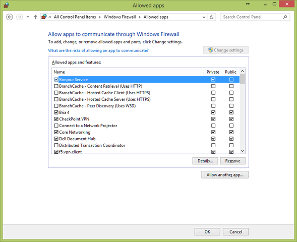Click the Cancel button
The image size is (297, 242).
point(235,232)
